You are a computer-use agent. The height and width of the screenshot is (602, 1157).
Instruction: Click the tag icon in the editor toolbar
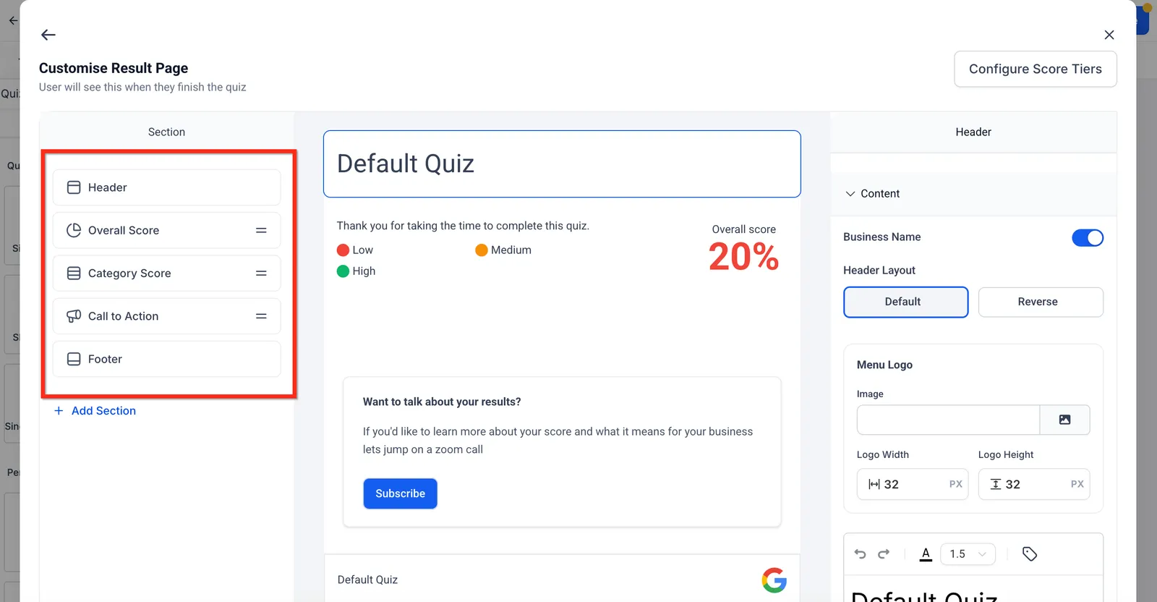point(1030,554)
